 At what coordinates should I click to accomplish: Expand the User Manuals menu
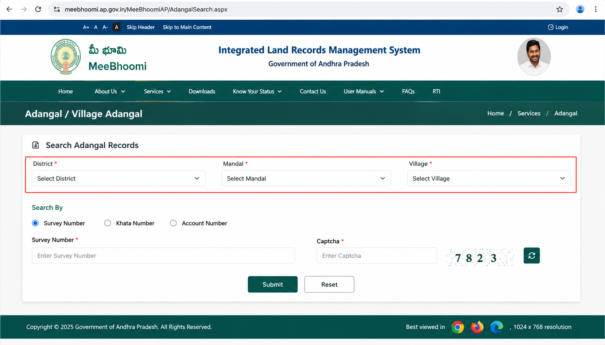tap(364, 91)
